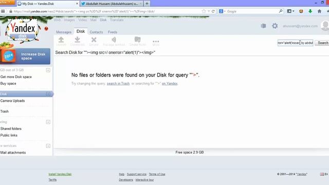The height and width of the screenshot is (185, 329).
Task: Open Mail attachments in sidebar
Action: [13, 153]
